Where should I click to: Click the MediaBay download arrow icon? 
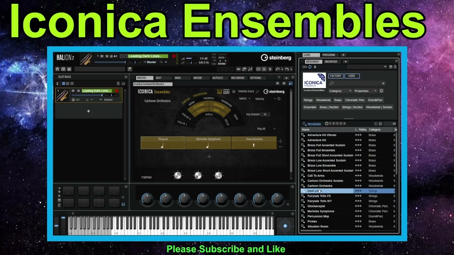tap(315, 67)
